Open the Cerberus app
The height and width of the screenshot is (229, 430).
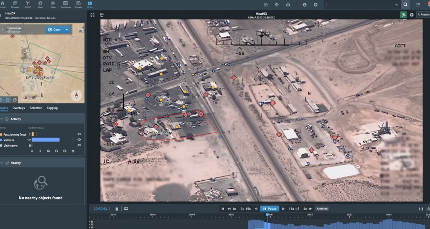[x=66, y=4]
